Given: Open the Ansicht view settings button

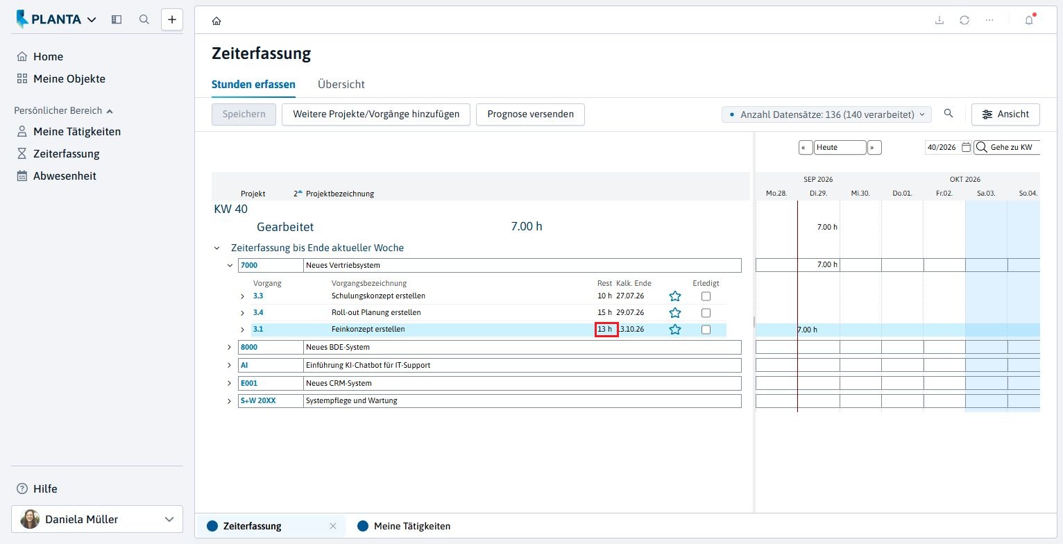Looking at the screenshot, I should click(1005, 114).
